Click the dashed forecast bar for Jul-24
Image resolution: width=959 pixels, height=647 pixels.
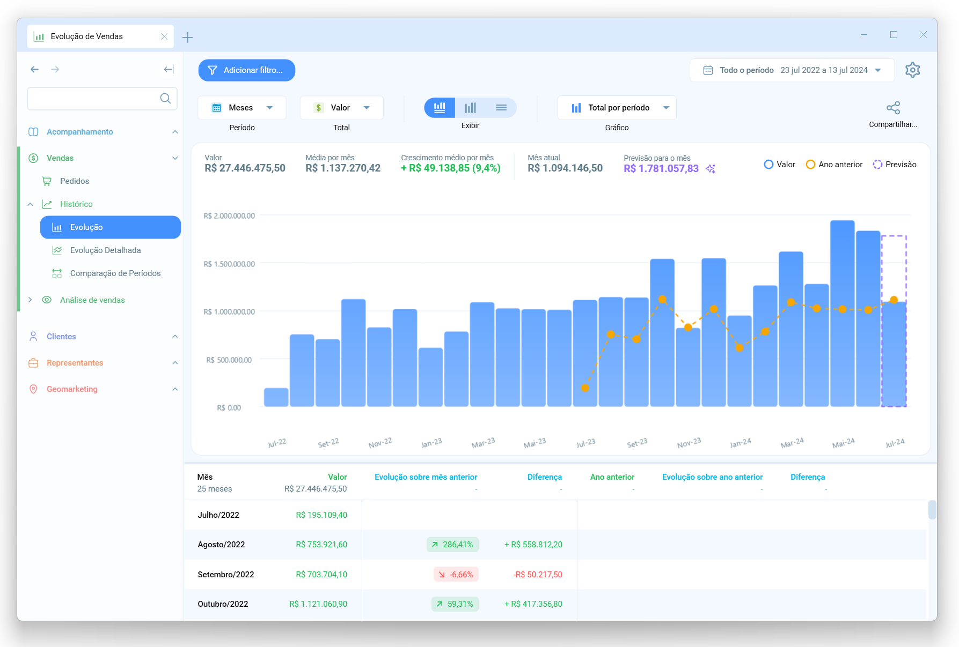pos(894,321)
